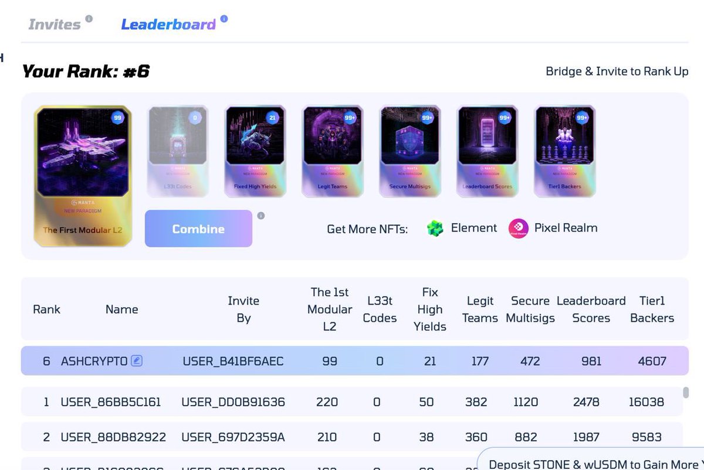
Task: Click Secure Multisigs value 882
Action: [525, 437]
